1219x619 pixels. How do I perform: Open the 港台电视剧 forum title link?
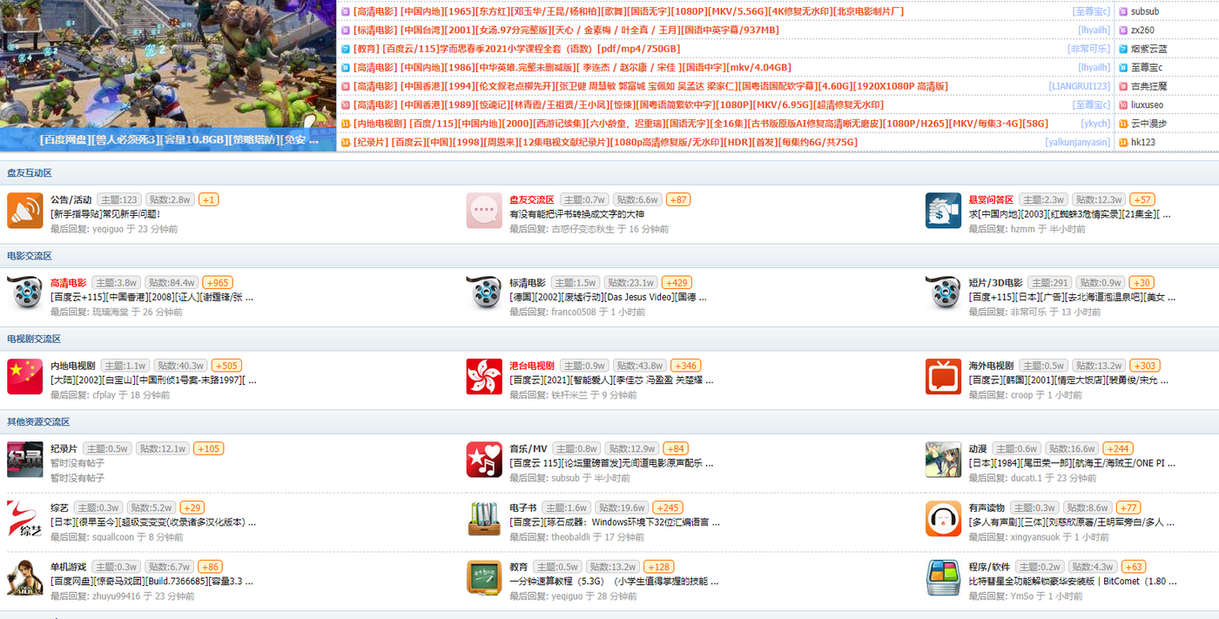532,366
